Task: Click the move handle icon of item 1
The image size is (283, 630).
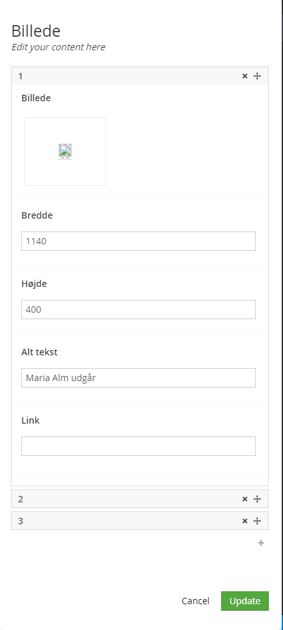Action: click(x=257, y=76)
